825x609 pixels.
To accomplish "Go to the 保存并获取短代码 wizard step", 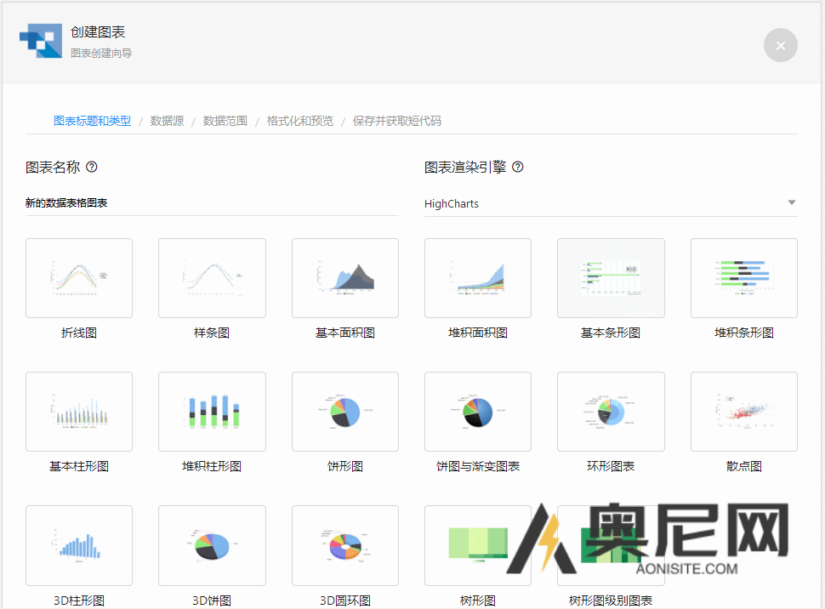I will pyautogui.click(x=396, y=121).
